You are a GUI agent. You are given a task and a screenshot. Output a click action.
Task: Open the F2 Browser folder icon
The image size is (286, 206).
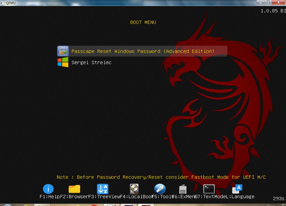pos(74,189)
